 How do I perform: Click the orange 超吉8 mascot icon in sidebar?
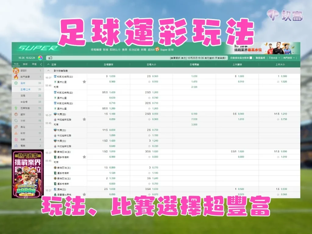(x=16, y=71)
